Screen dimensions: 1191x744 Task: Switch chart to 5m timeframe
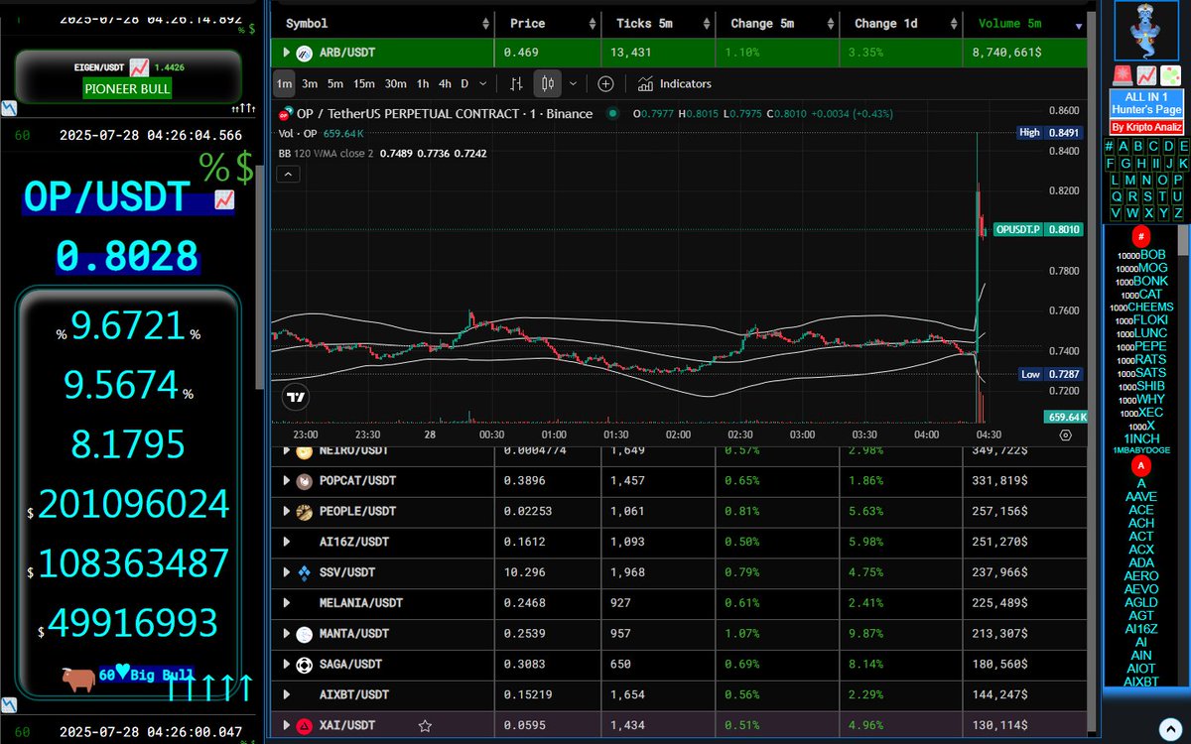335,84
